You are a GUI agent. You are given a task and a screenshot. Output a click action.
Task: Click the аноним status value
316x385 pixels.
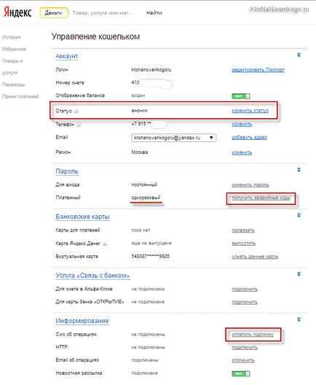tap(139, 111)
